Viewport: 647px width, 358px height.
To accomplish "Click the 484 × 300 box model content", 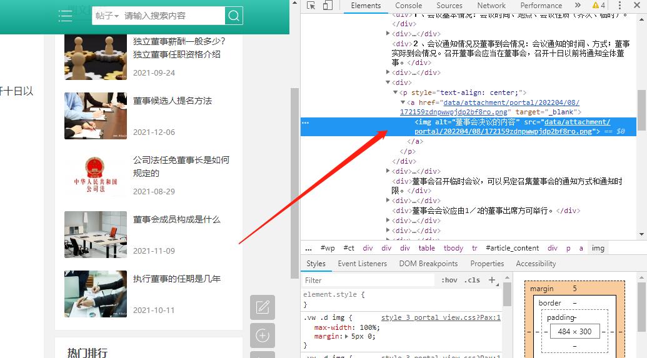I will pos(574,332).
